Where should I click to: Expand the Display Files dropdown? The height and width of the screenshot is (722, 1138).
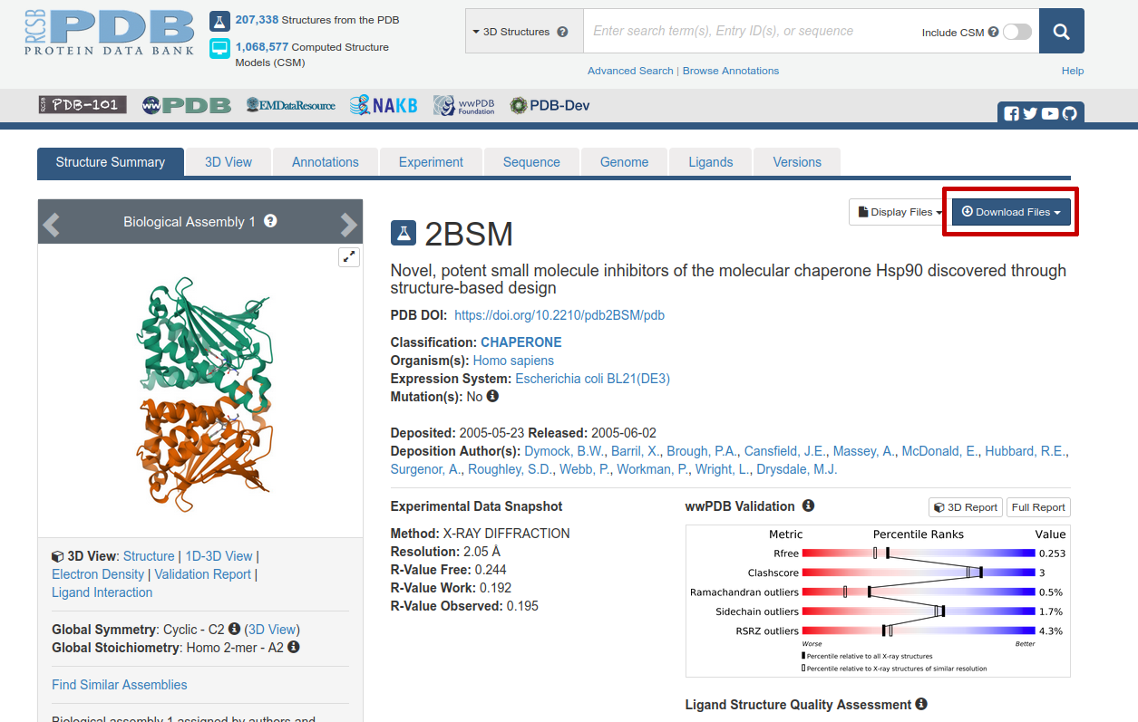pyautogui.click(x=900, y=212)
